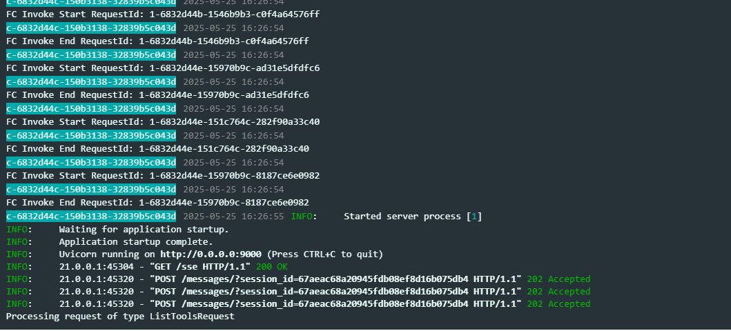Click the "Application startup complete." message

(x=136, y=242)
